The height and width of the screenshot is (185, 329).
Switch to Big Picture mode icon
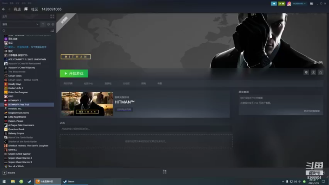[x=312, y=4]
